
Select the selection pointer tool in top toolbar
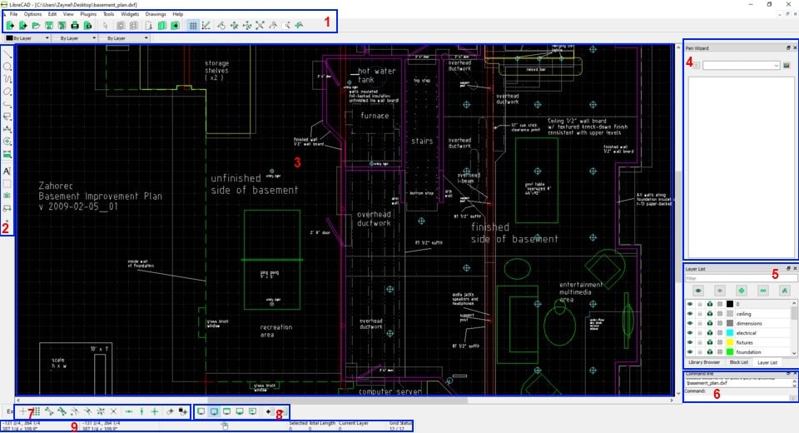106,25
